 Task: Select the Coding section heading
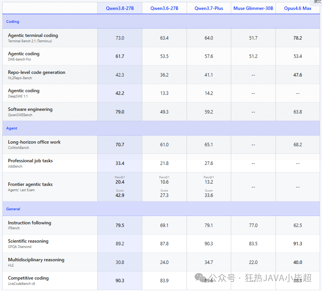point(13,22)
